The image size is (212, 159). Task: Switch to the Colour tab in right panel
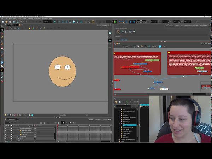177,25
